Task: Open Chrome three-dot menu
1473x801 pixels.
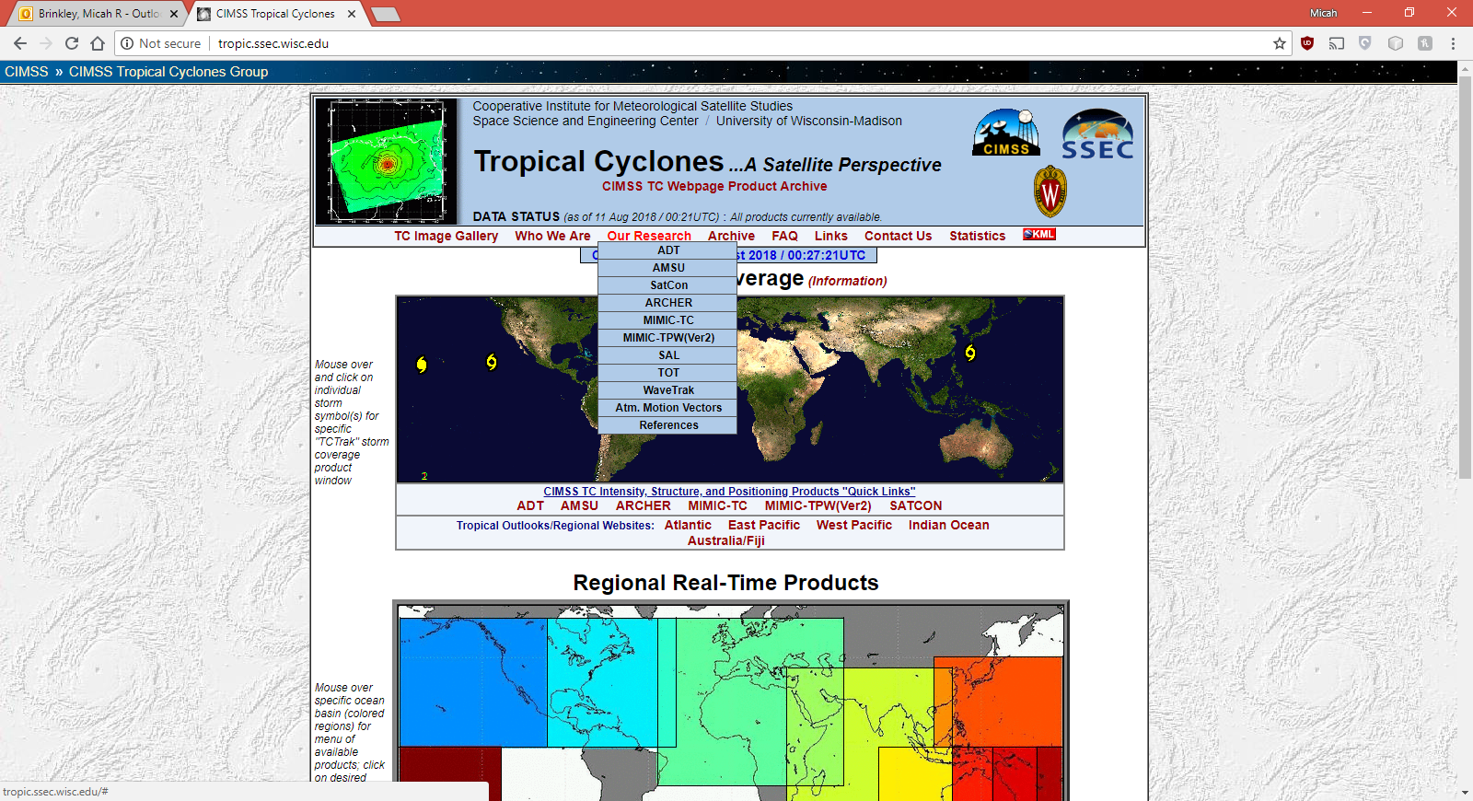Action: click(1453, 43)
